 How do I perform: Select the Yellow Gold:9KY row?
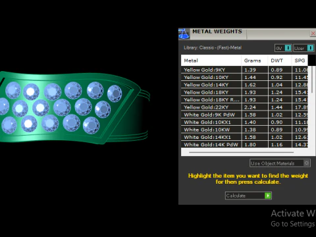coord(244,70)
